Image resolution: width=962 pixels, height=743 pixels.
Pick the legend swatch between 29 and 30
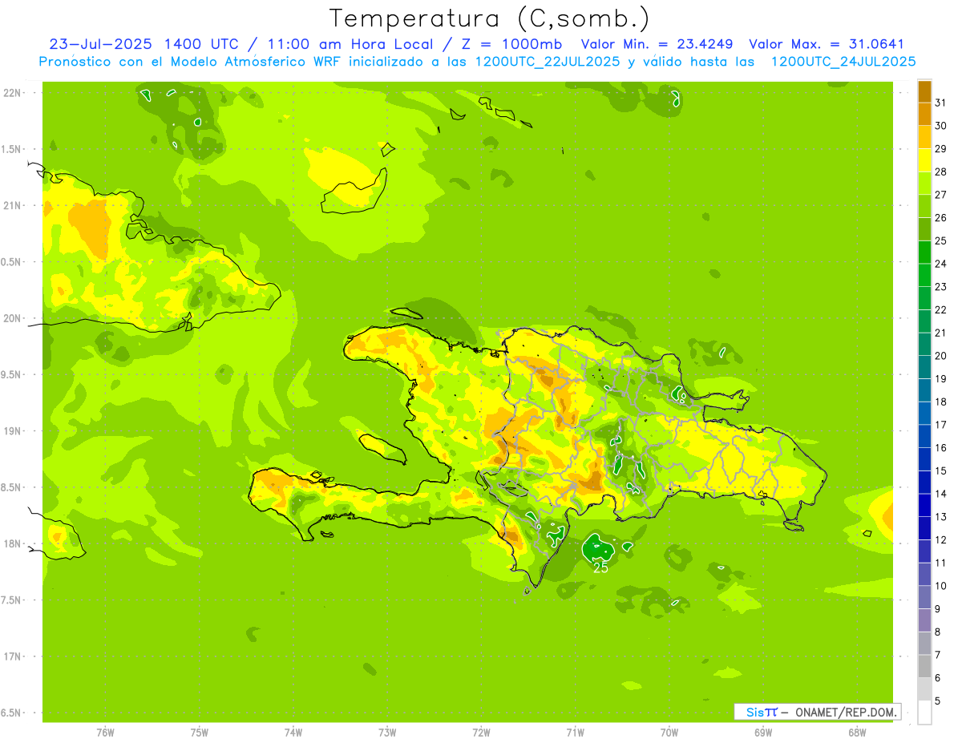[x=924, y=137]
